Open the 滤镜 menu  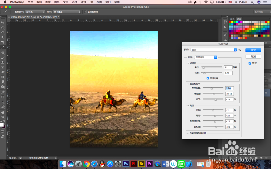[83, 2]
